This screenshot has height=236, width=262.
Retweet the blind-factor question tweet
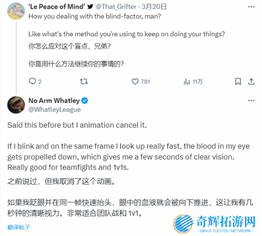pos(84,82)
